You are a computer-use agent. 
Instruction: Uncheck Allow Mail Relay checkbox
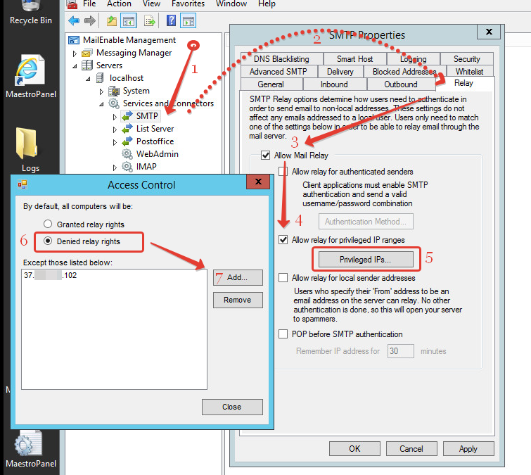point(266,156)
